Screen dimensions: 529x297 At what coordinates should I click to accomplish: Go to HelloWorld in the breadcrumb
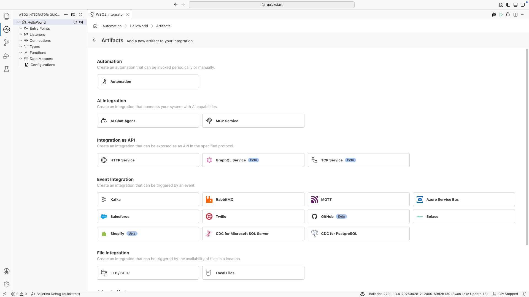tap(139, 26)
